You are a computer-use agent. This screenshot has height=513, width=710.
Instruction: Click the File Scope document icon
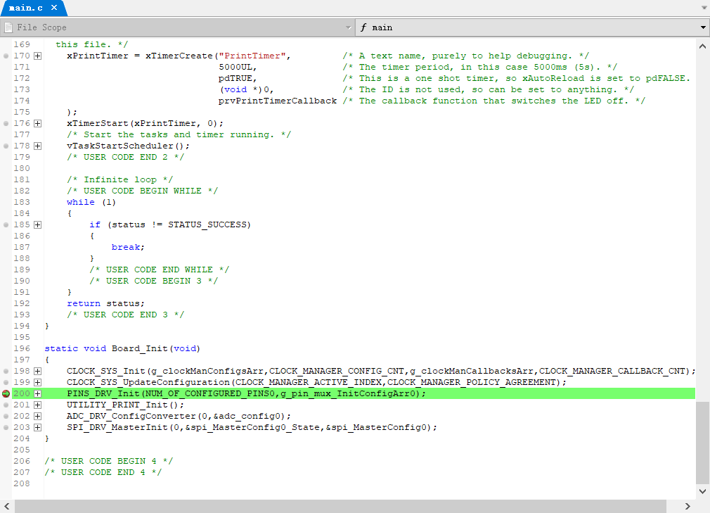[x=8, y=27]
